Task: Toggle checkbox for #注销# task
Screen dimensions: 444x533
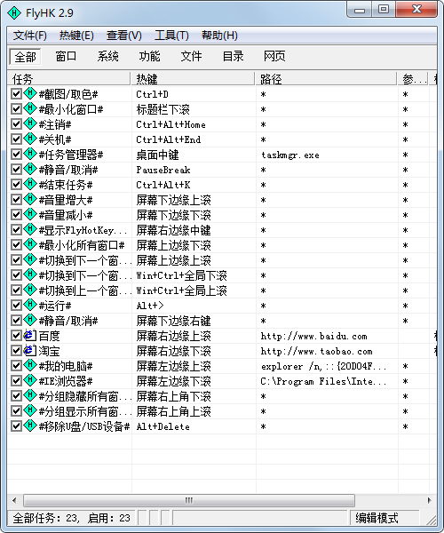Action: [x=16, y=124]
